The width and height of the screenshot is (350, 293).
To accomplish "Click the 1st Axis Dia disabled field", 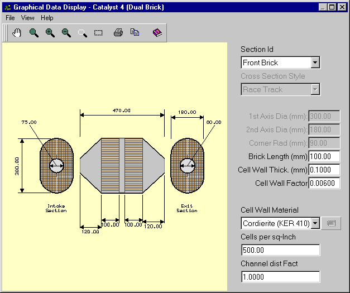I will pos(324,116).
